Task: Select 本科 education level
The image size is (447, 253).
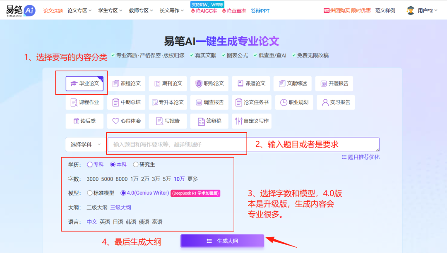Action: (x=119, y=165)
